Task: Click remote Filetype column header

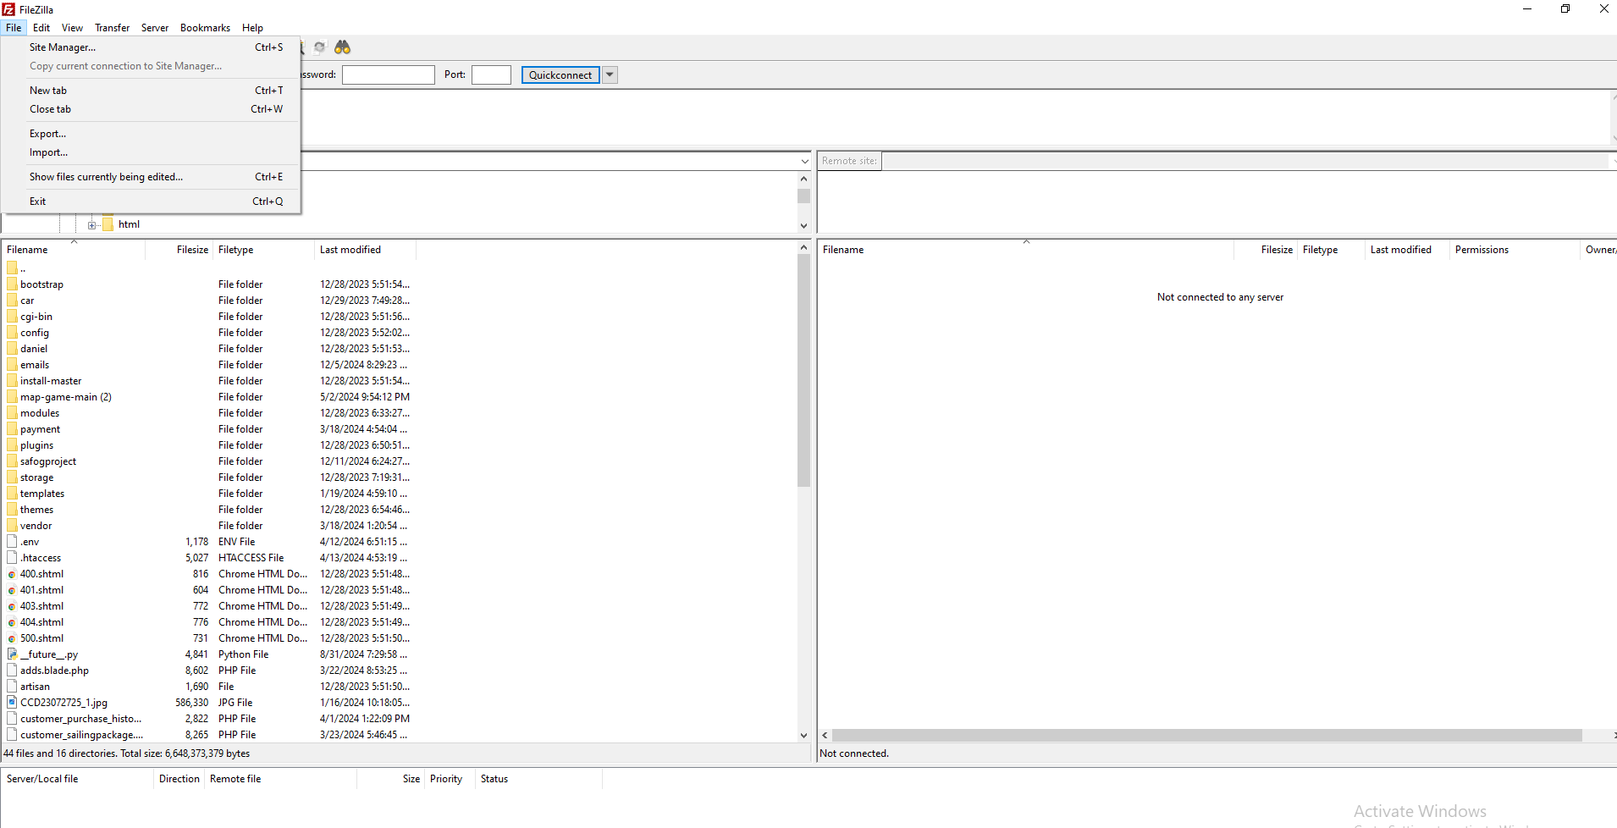Action: point(1331,250)
